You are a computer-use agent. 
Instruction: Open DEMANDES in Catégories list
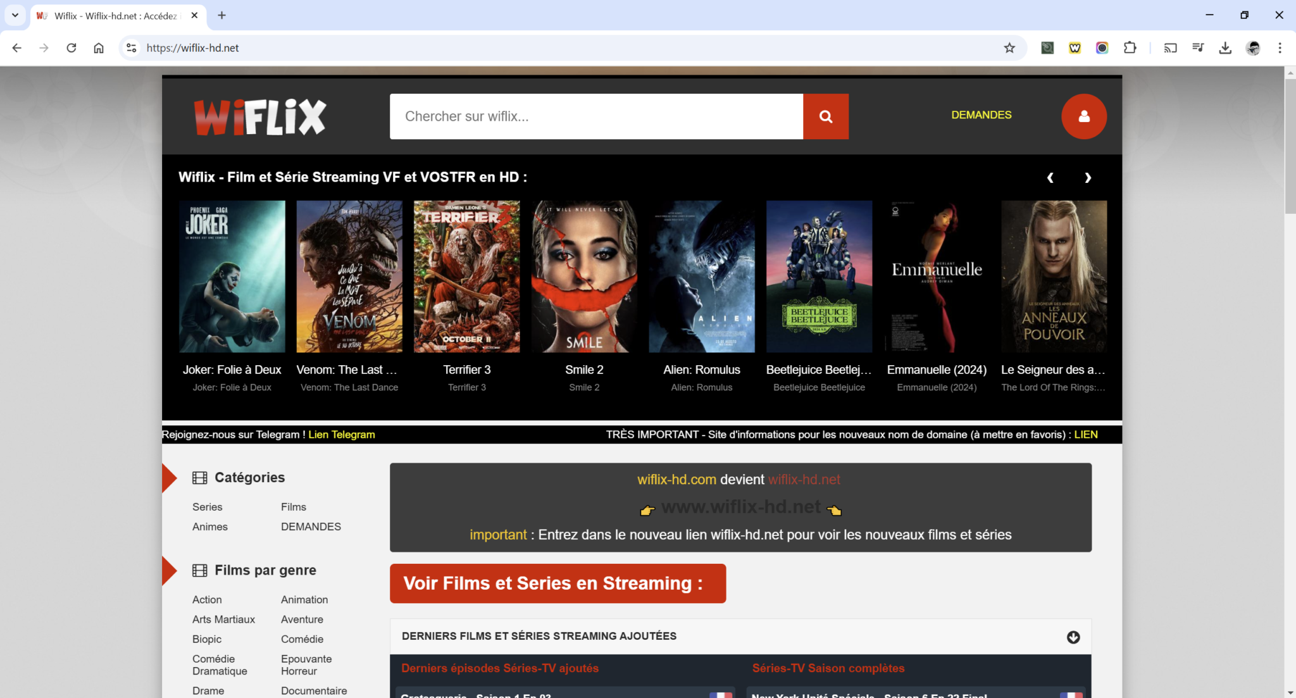311,527
